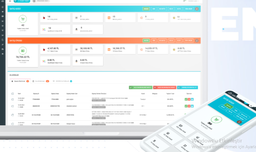Tick the checkbox for order 286406439
This screenshot has width=256, height=152.
(x=12, y=106)
